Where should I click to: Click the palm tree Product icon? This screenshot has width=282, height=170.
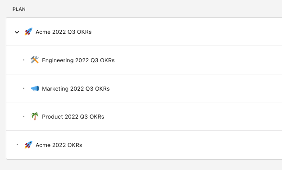click(x=35, y=116)
